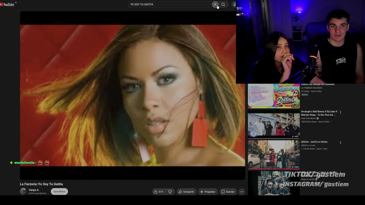Save video with the Guardar button
The image size is (365, 205).
pyautogui.click(x=228, y=192)
